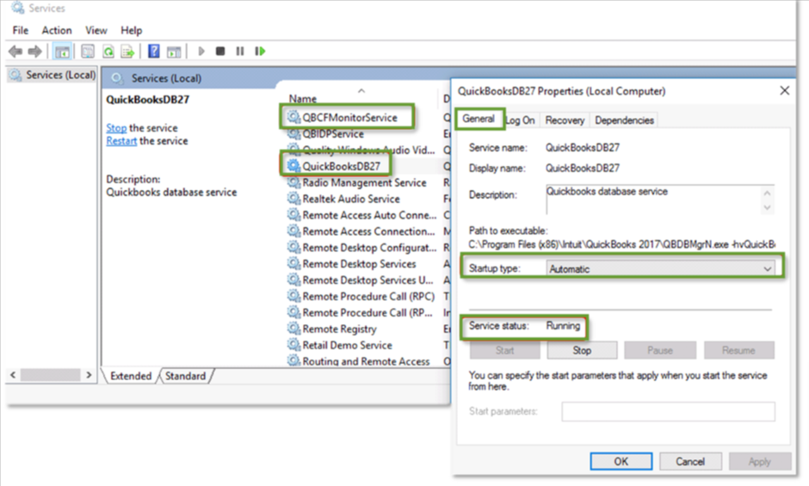
Task: Click the Description box scroll down arrow
Action: (767, 207)
